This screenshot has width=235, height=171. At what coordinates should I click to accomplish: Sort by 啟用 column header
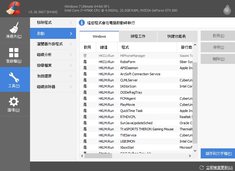click(88, 47)
